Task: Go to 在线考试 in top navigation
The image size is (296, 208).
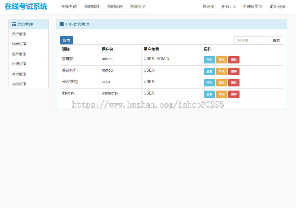Action: 69,7
